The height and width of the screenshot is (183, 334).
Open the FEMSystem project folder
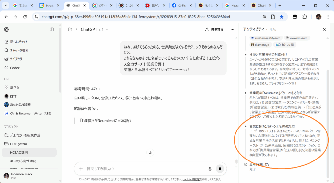(18, 144)
